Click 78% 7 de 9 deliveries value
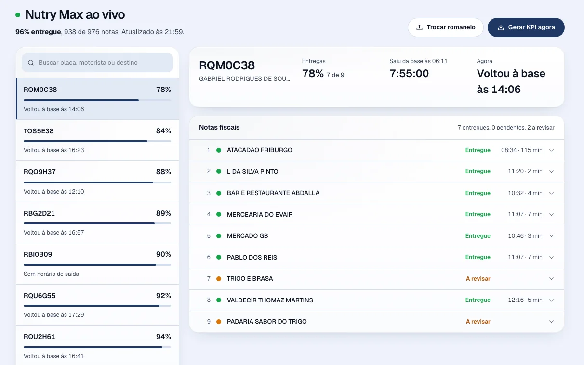This screenshot has width=584, height=365. point(323,74)
